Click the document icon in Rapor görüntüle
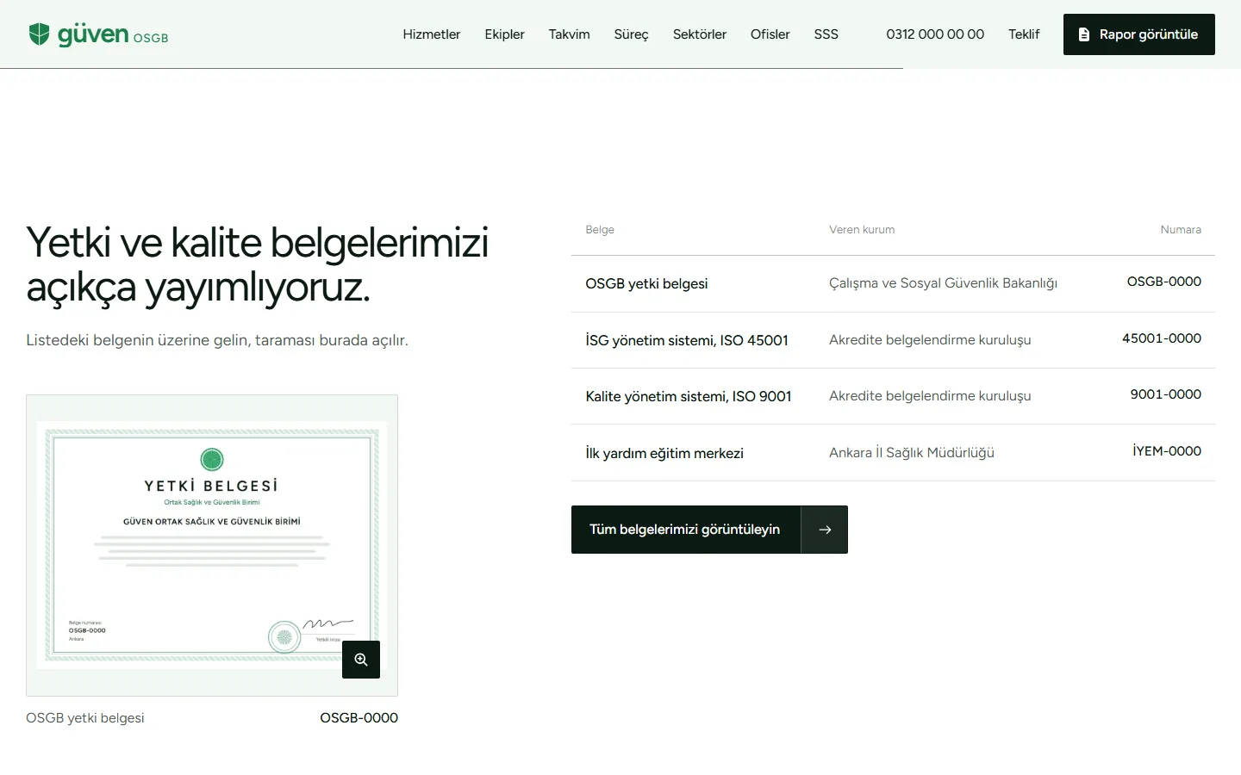Screen dimensions: 1241x775 pyautogui.click(x=1084, y=34)
